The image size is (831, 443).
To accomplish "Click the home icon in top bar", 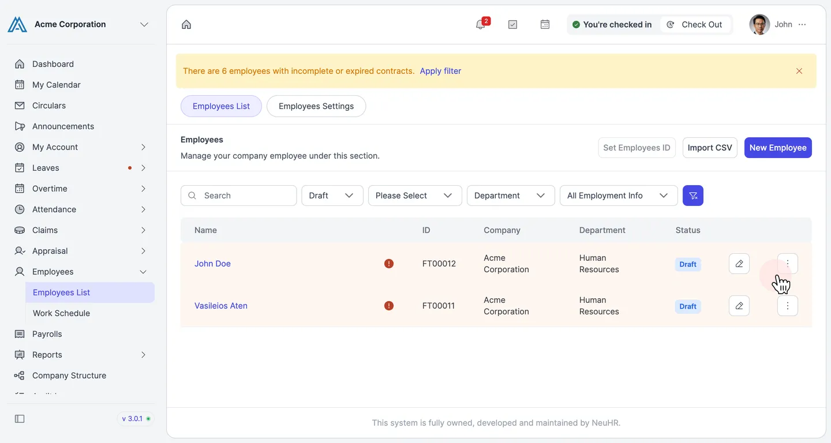I will pos(186,24).
